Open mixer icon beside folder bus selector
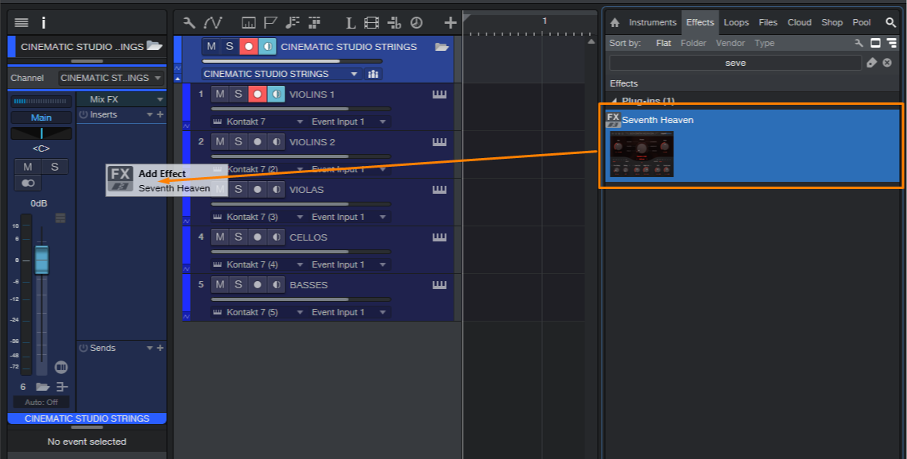 pyautogui.click(x=373, y=74)
